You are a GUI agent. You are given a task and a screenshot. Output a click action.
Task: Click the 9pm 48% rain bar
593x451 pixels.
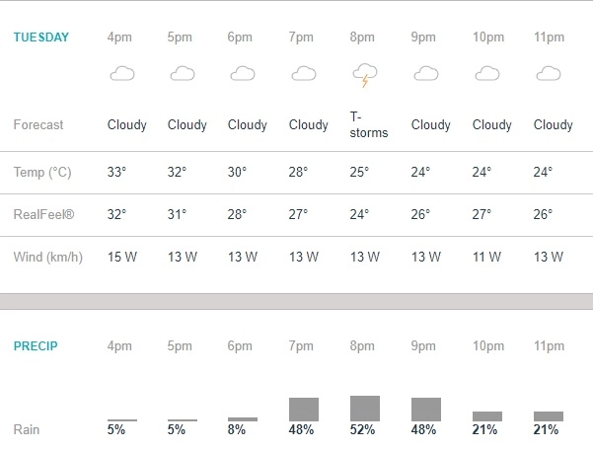426,410
